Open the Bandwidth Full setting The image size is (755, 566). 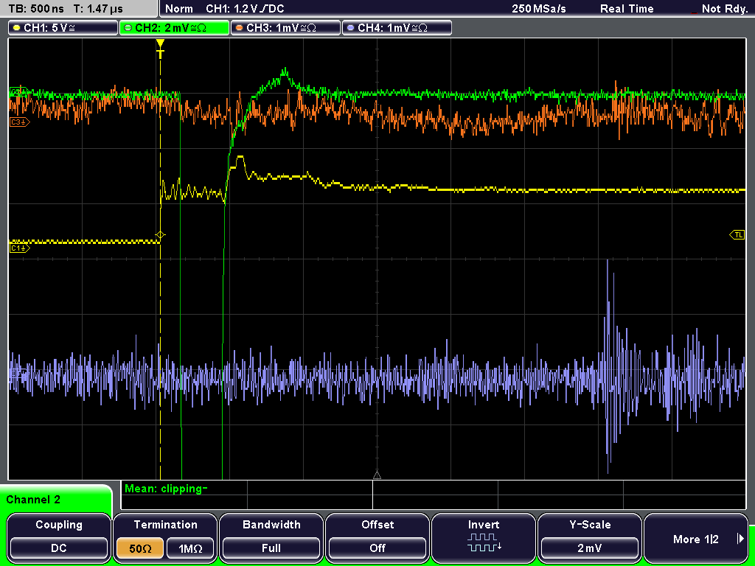tap(271, 537)
